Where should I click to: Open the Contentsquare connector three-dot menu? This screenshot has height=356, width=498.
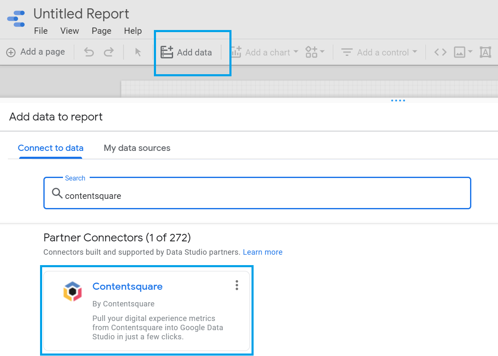[x=236, y=285]
